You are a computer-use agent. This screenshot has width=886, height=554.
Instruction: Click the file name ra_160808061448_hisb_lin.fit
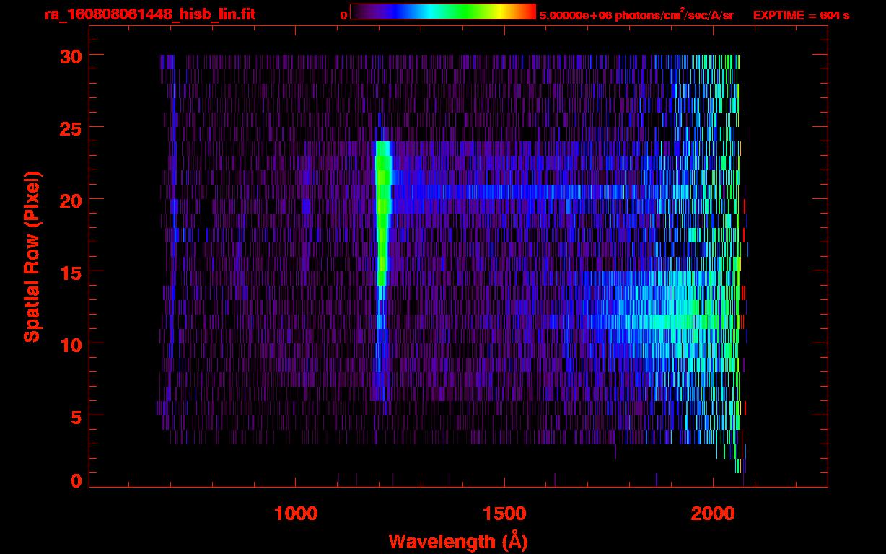tap(149, 14)
